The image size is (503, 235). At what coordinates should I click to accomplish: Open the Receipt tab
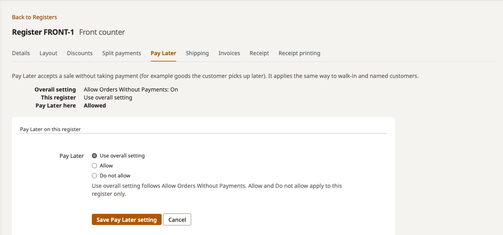click(259, 53)
